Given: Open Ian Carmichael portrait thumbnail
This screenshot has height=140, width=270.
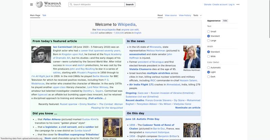Looking at the screenshot, I should tap(41, 54).
